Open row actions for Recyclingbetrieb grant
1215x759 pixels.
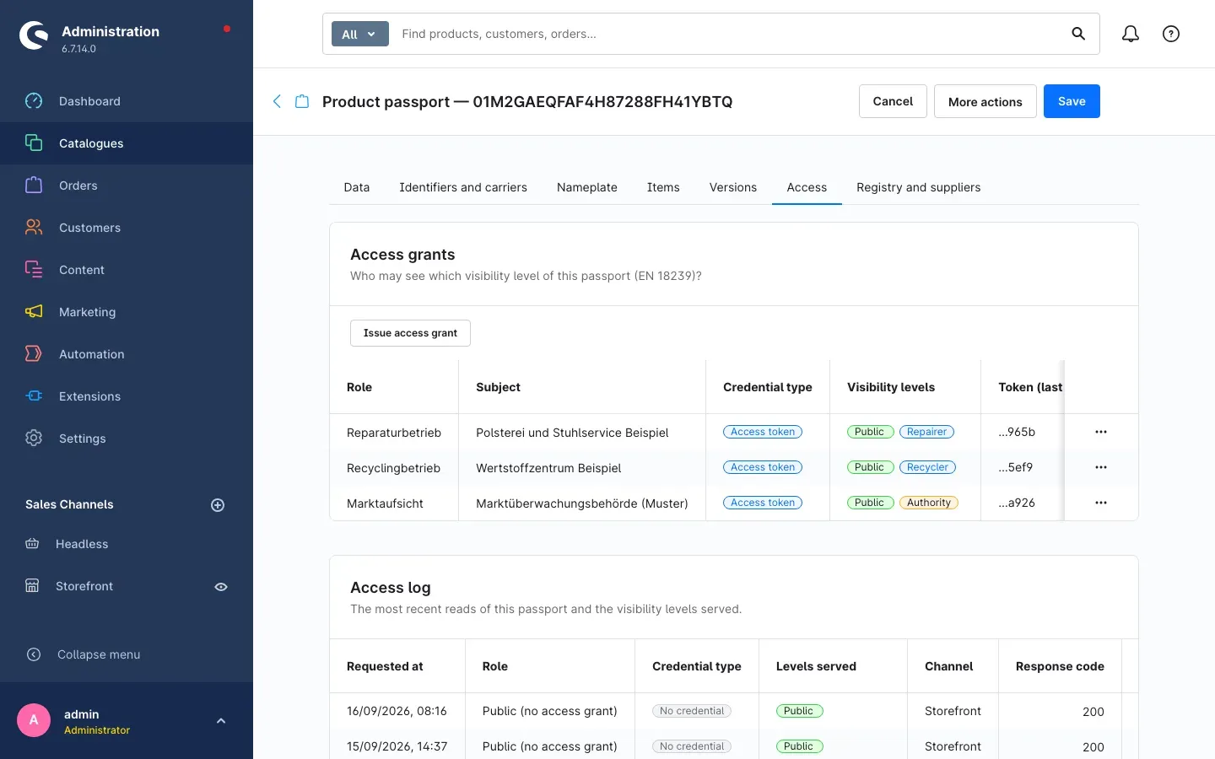point(1101,467)
